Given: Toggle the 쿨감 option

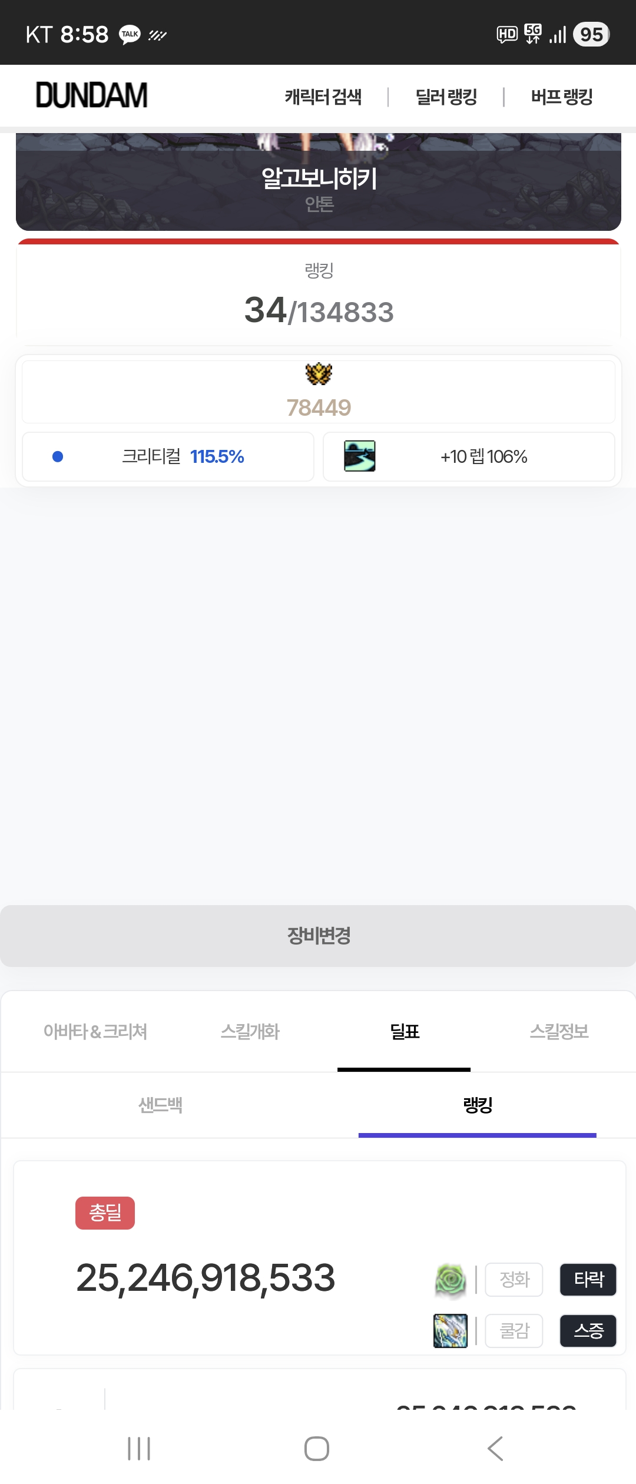Looking at the screenshot, I should [x=514, y=1330].
